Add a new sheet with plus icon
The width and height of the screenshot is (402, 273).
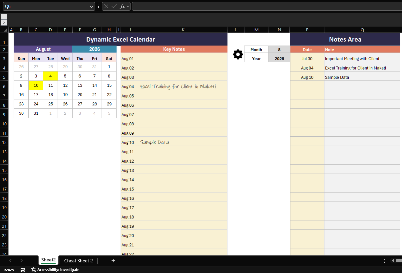click(x=113, y=261)
